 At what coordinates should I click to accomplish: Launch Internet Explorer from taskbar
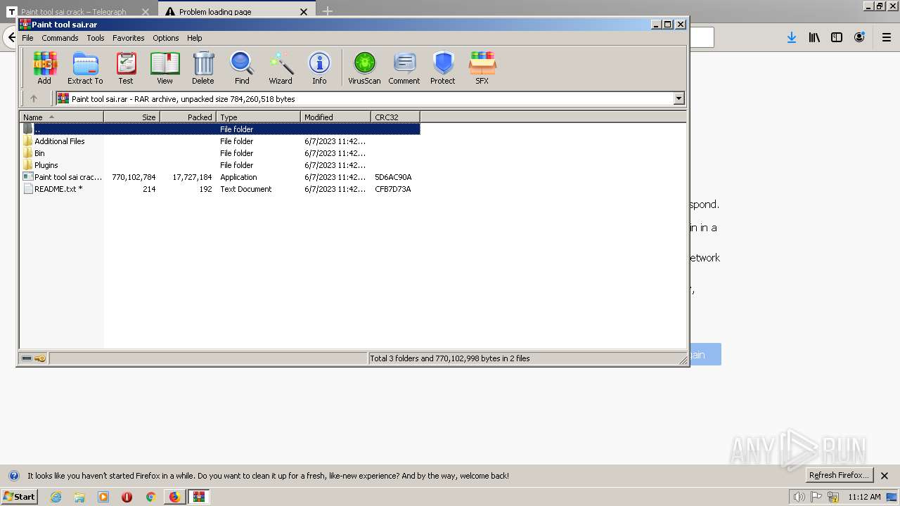point(56,497)
